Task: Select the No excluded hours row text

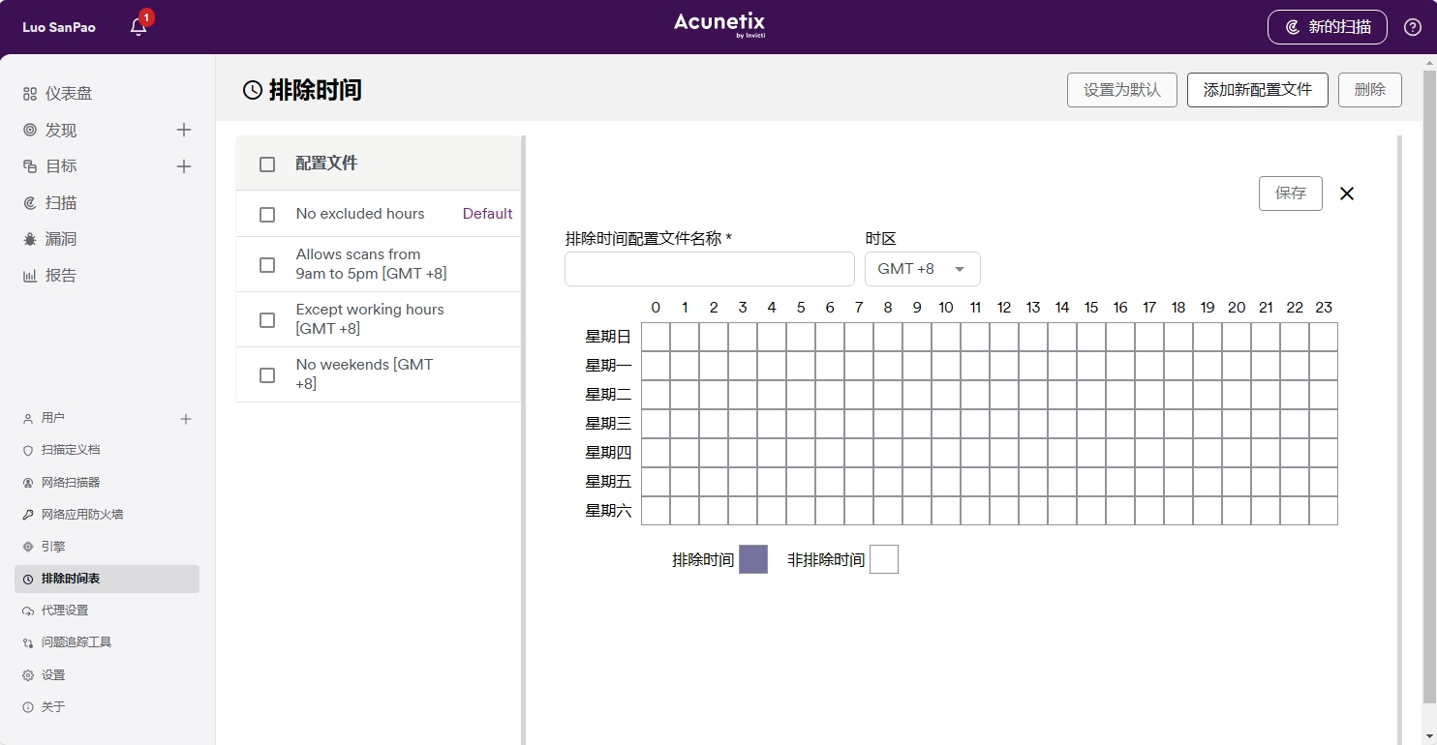Action: click(360, 214)
